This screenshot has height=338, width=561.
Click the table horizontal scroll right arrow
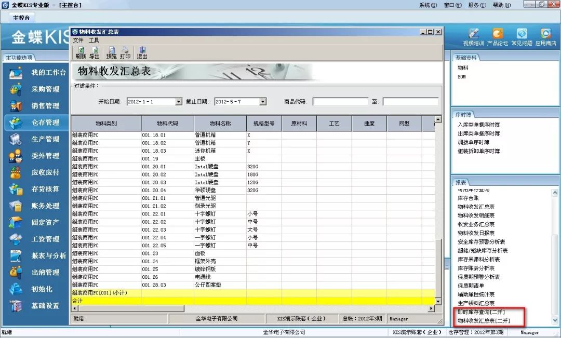pos(432,308)
